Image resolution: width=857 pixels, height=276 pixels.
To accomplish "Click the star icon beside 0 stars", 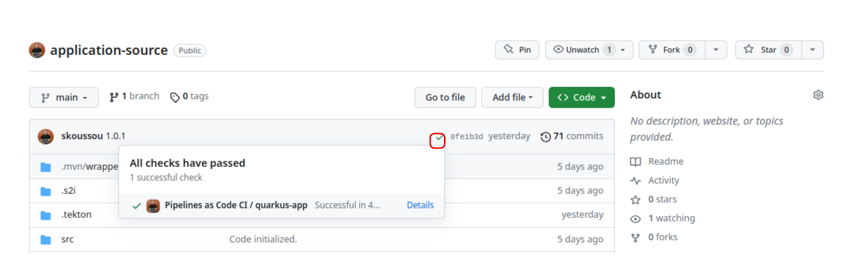I will (x=636, y=200).
